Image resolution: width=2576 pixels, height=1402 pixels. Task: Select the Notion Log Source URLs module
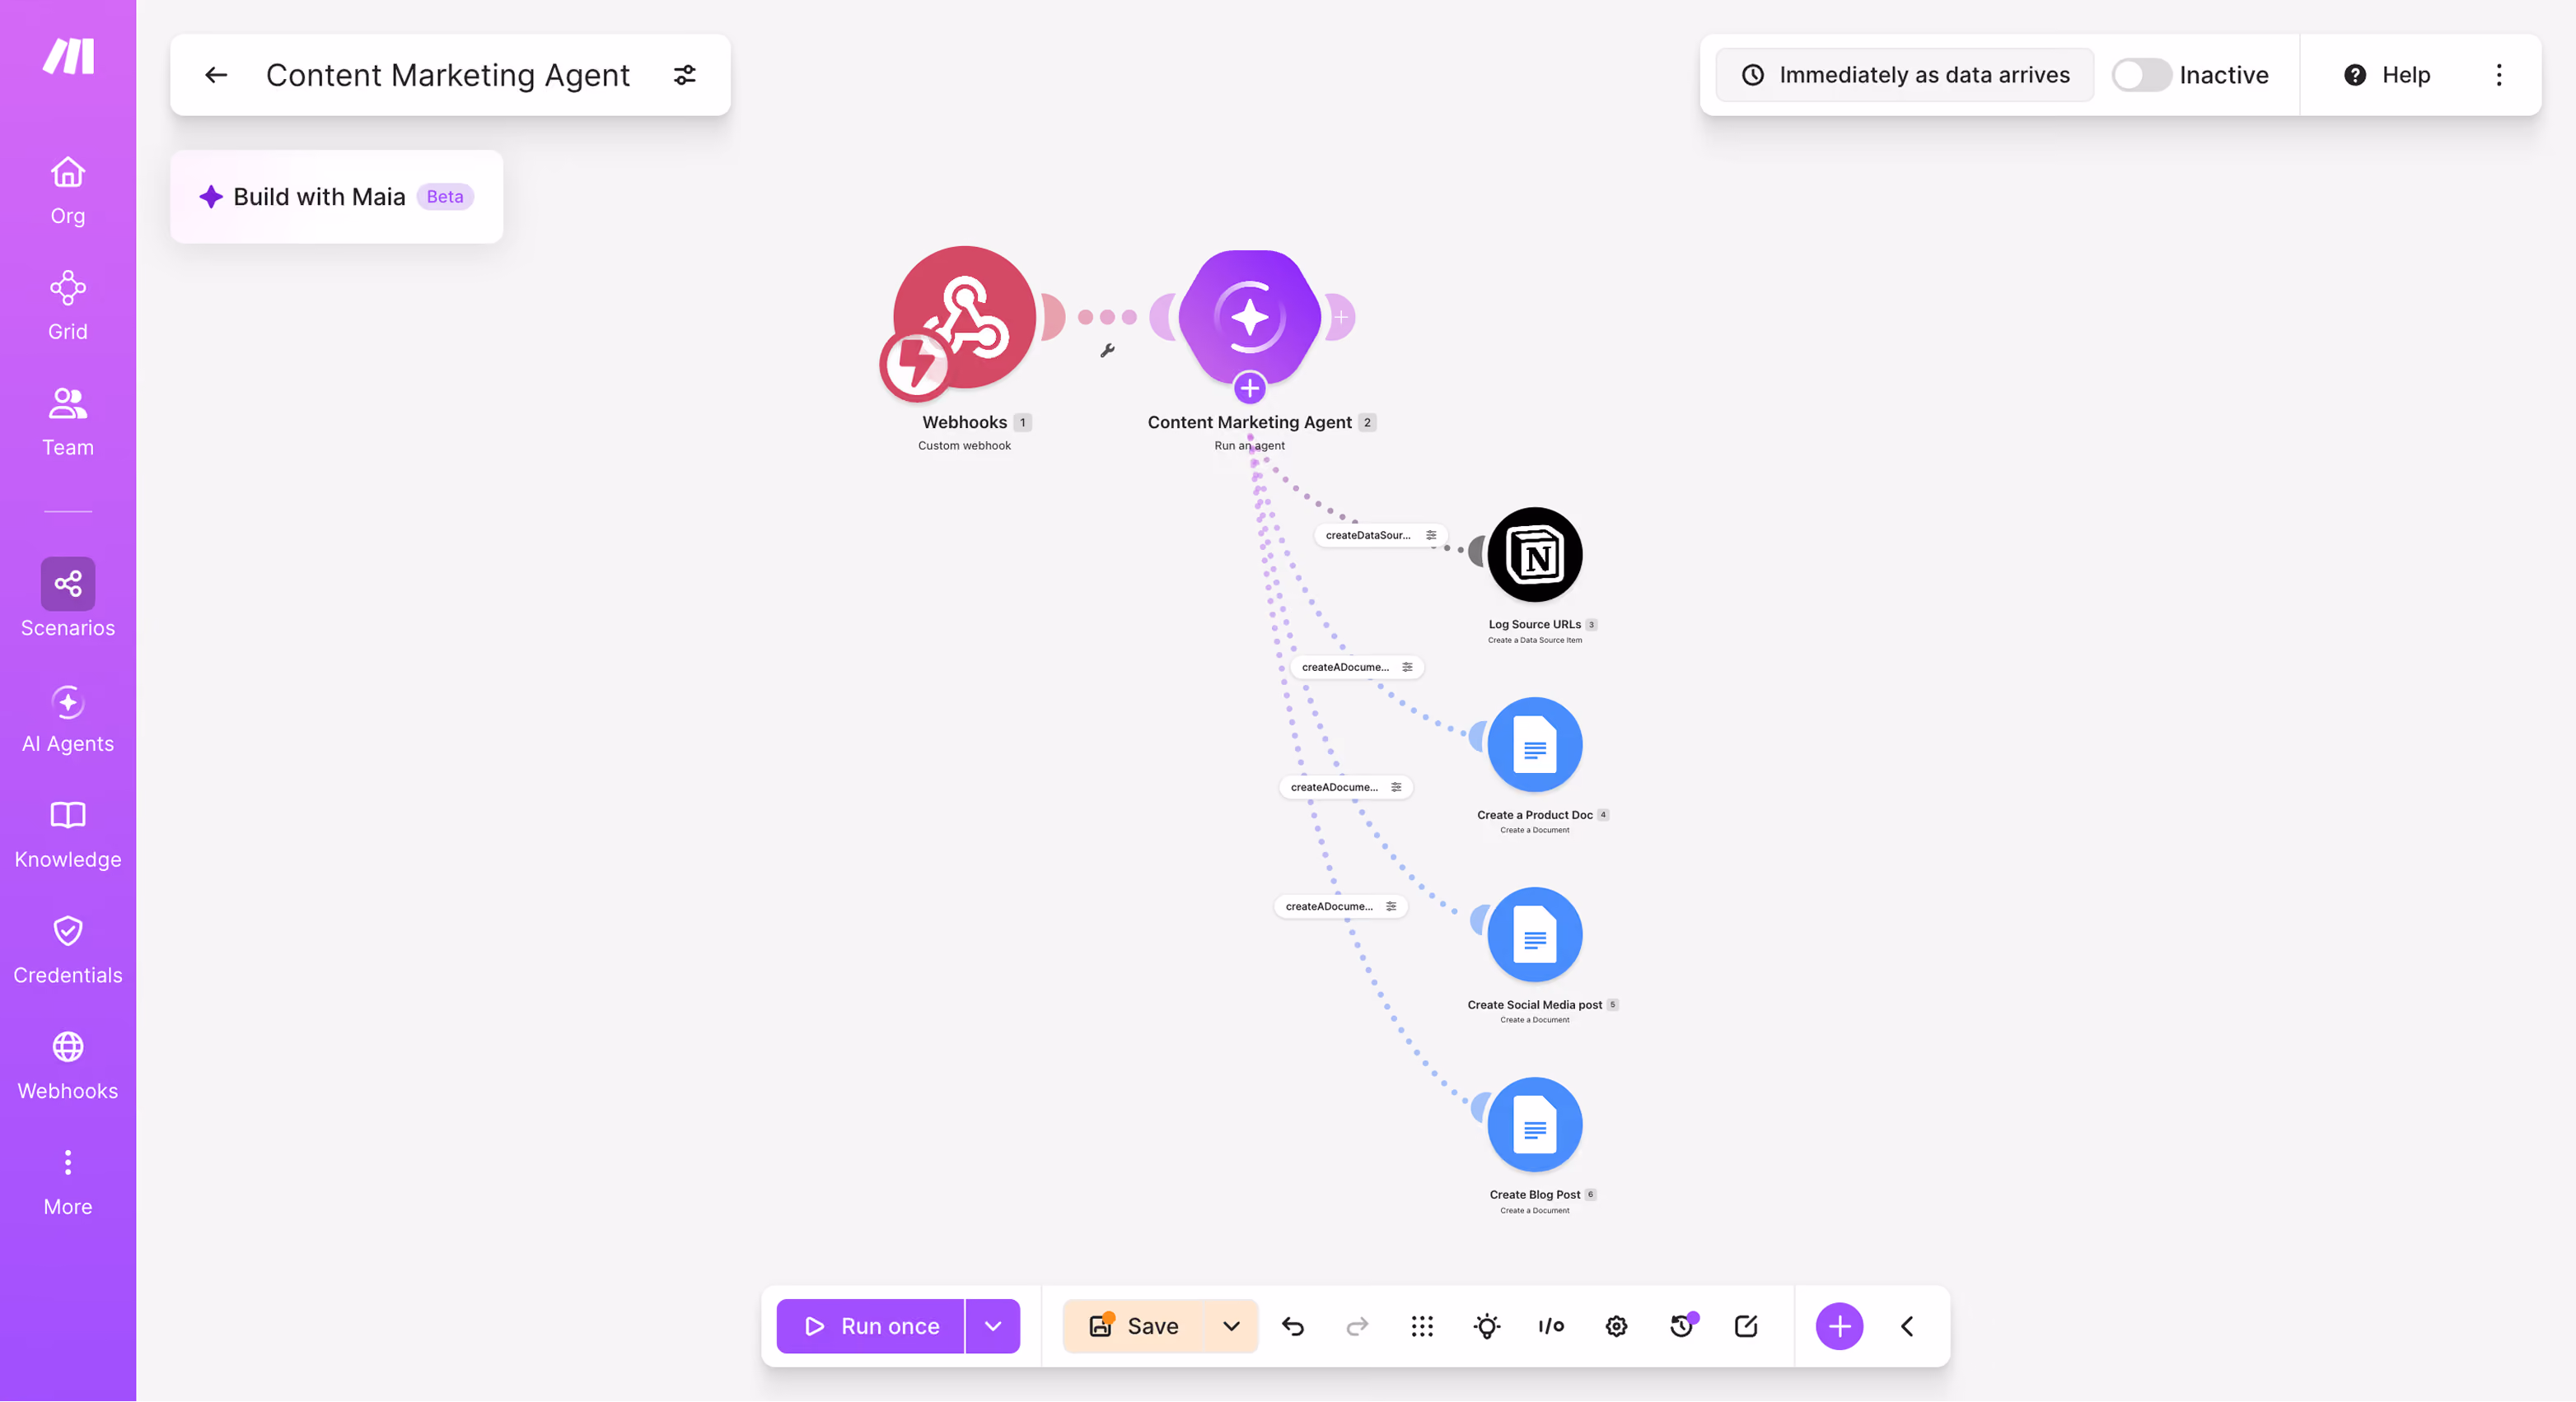tap(1535, 555)
